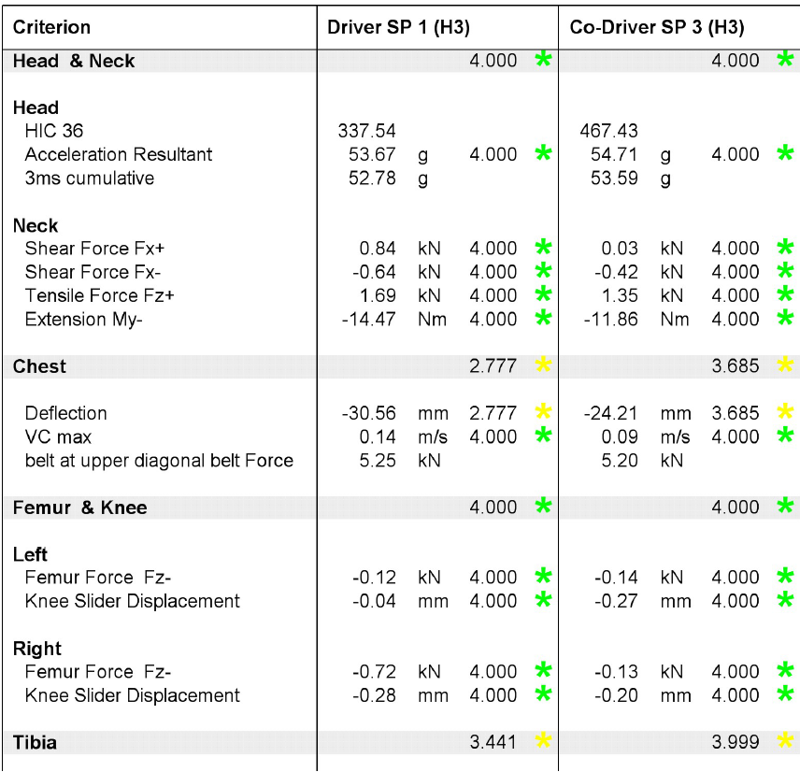Click the Driver Right Knee Slider value -0.28
This screenshot has height=772, width=800.
[x=374, y=695]
